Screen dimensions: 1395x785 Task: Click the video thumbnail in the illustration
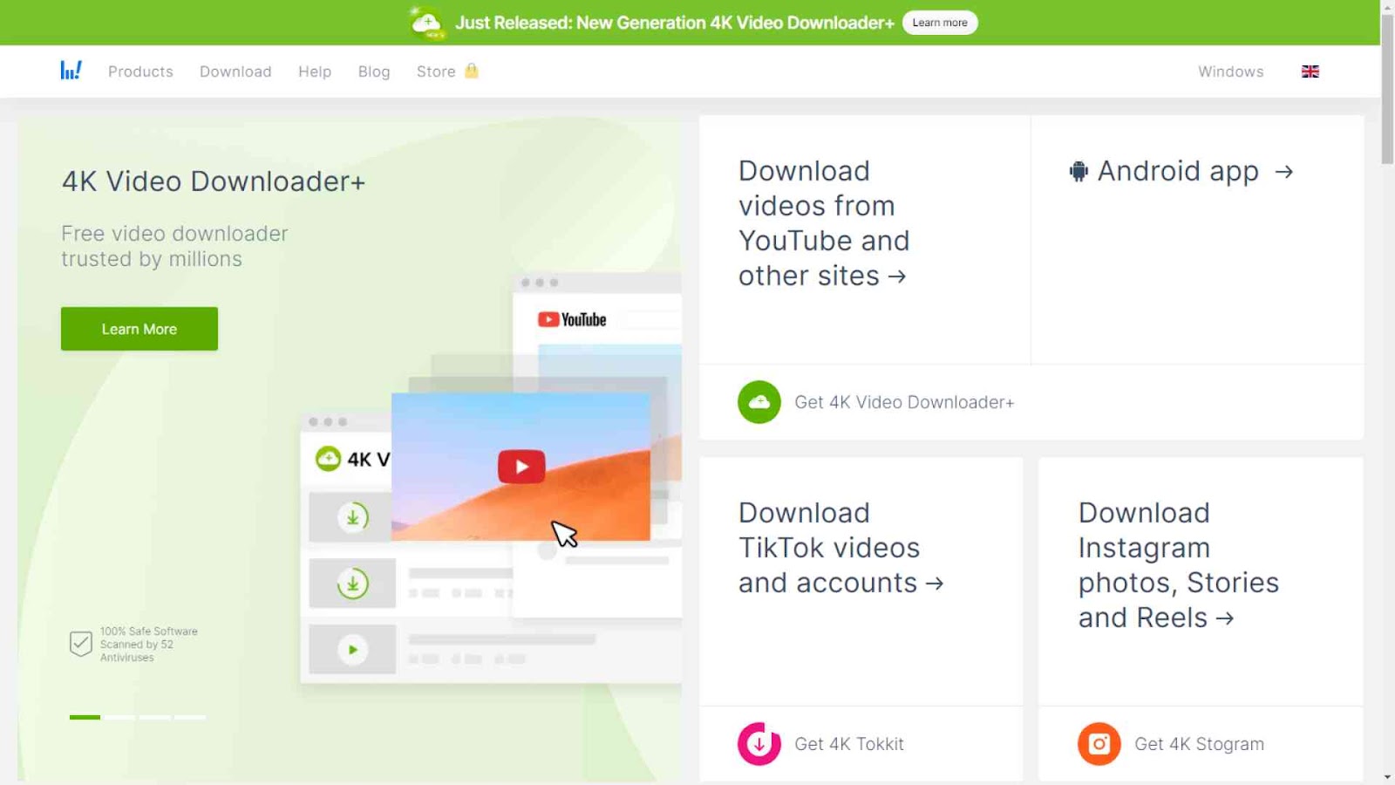click(x=521, y=467)
